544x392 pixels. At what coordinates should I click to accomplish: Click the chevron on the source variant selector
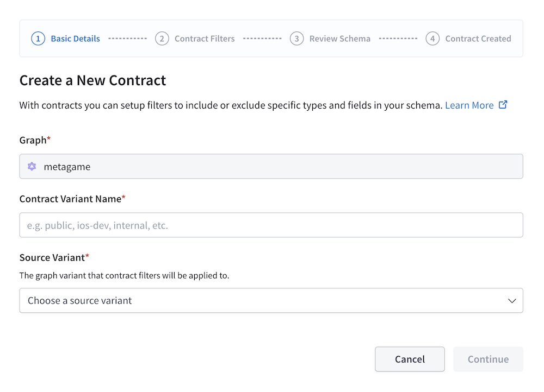tap(512, 300)
